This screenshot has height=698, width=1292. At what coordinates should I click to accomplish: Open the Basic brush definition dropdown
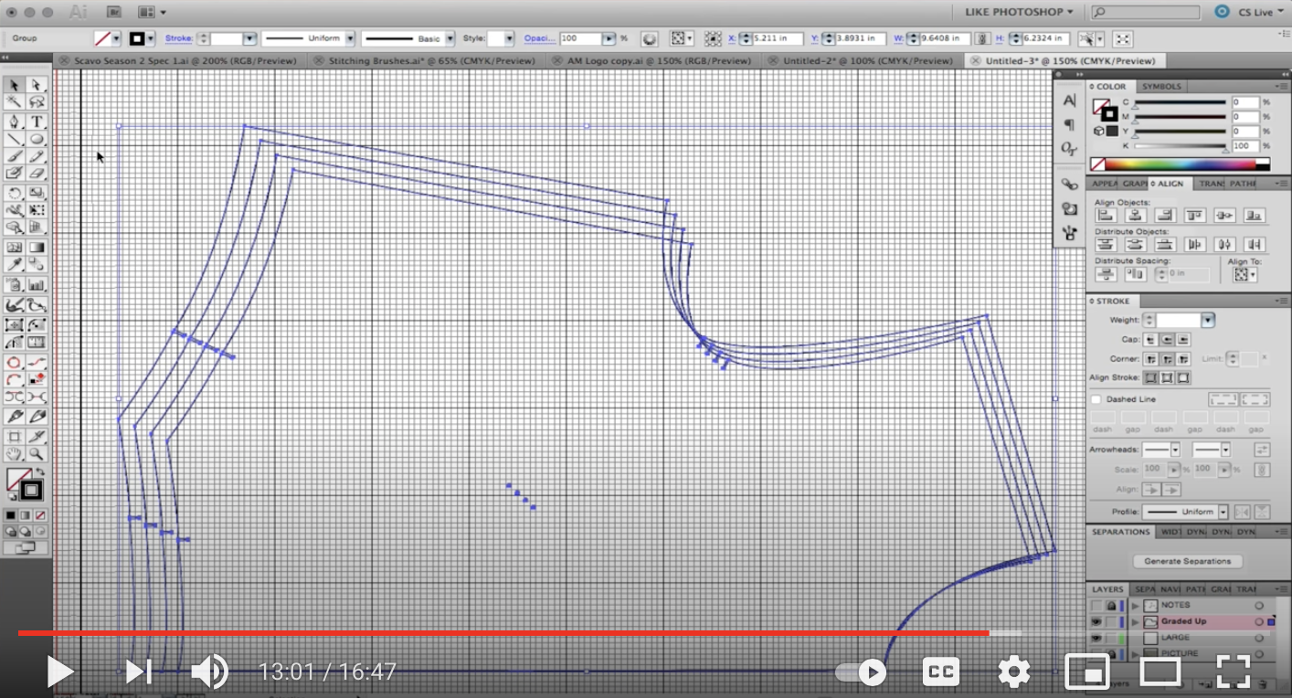pos(448,38)
